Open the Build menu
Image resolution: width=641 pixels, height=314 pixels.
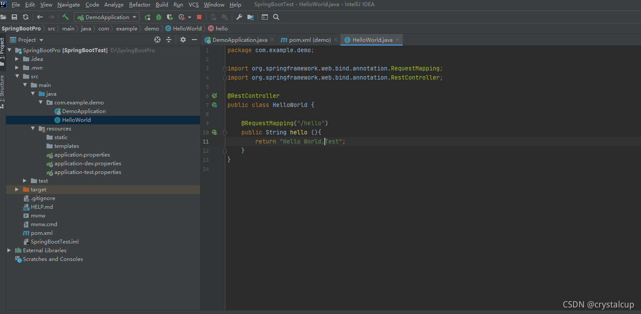click(x=162, y=4)
